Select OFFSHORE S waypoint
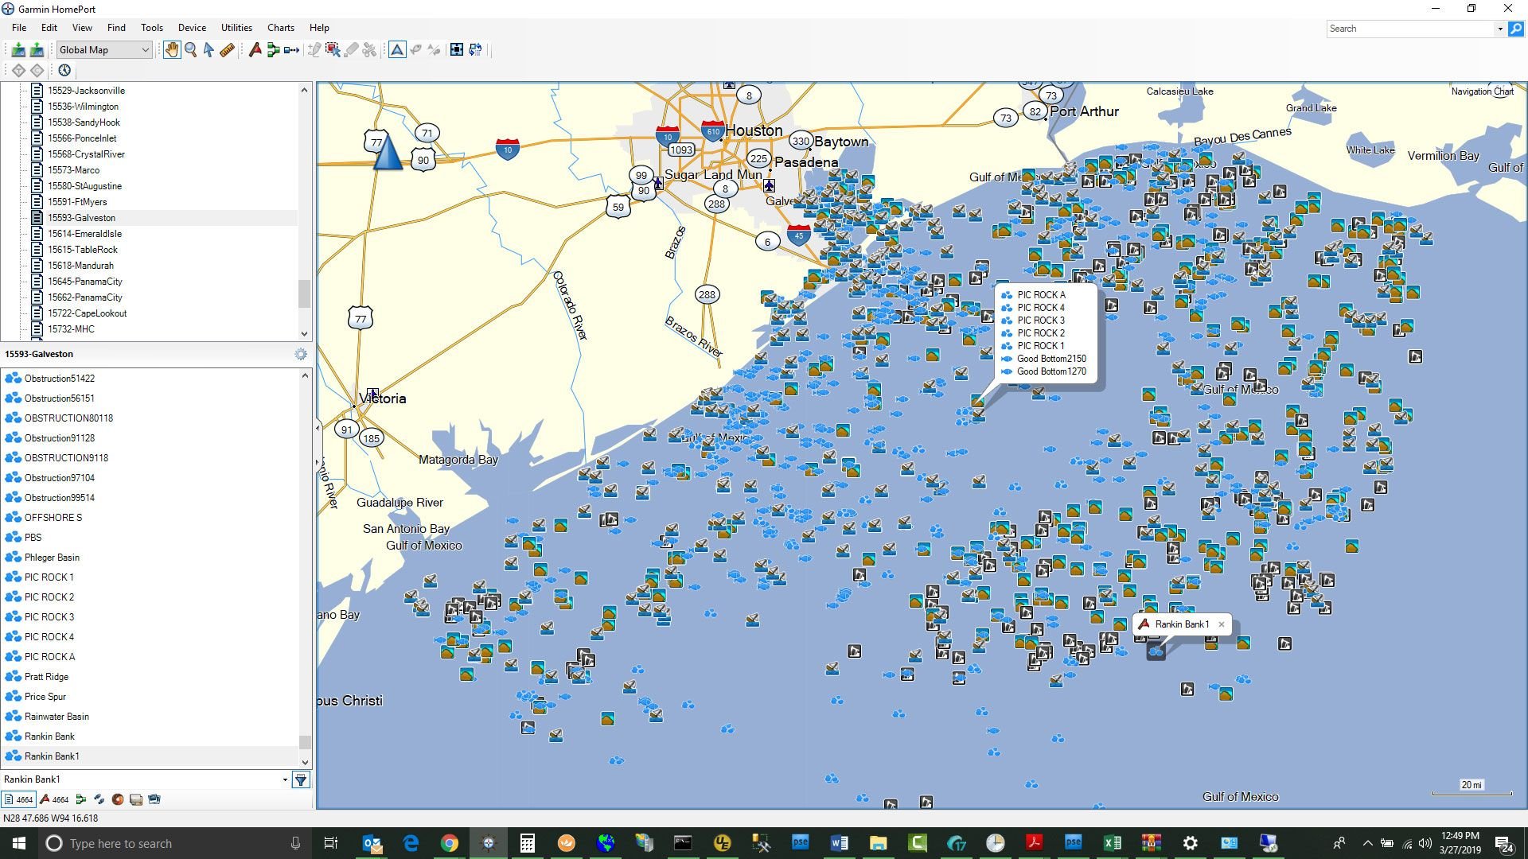This screenshot has width=1528, height=859. tap(53, 518)
